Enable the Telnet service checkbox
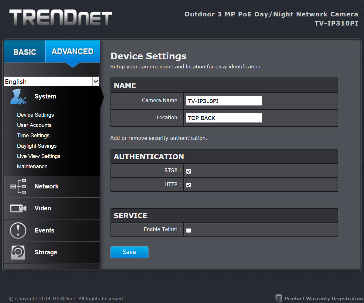364x303 pixels. [189, 230]
